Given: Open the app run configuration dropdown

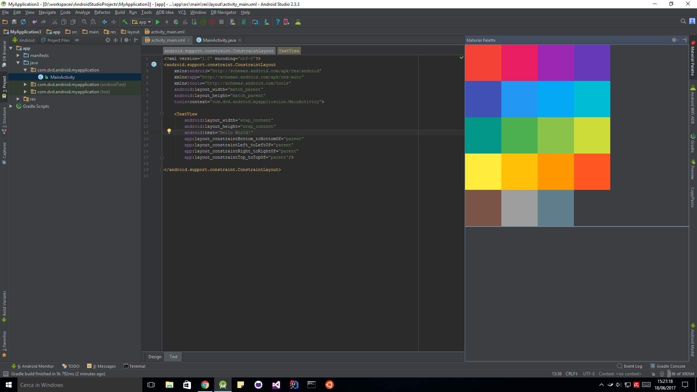Looking at the screenshot, I should click(142, 22).
